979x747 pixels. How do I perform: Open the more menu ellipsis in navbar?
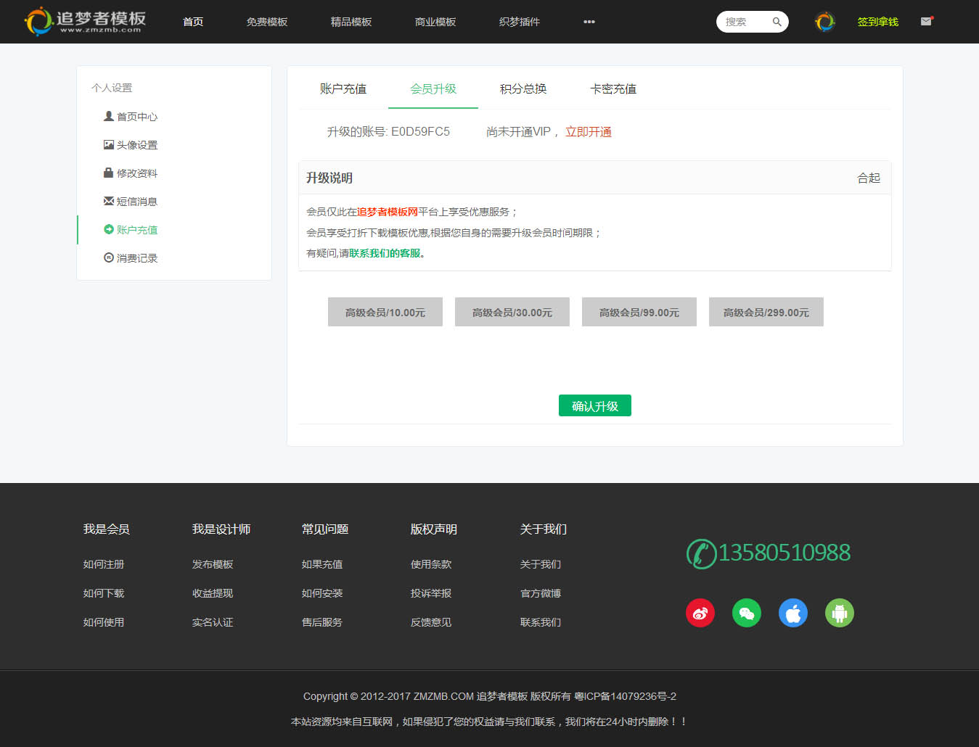coord(589,22)
